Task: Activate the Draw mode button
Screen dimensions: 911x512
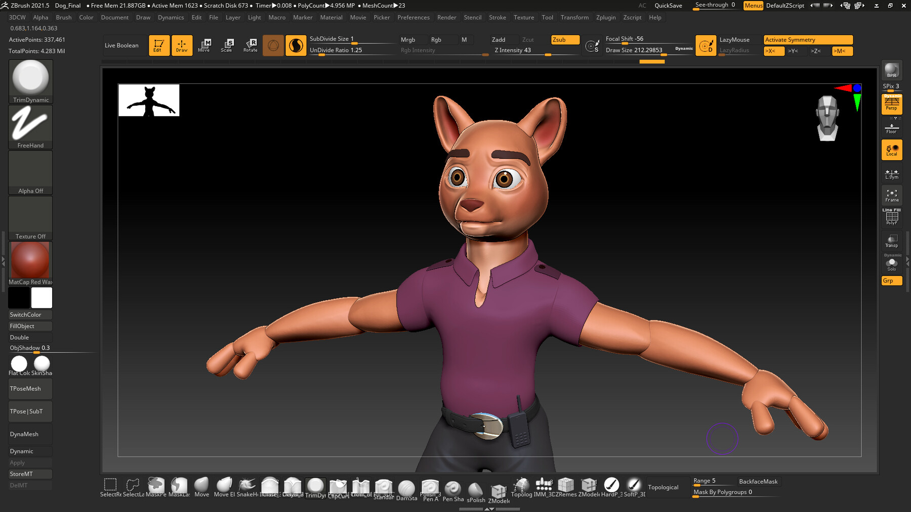Action: (x=182, y=45)
